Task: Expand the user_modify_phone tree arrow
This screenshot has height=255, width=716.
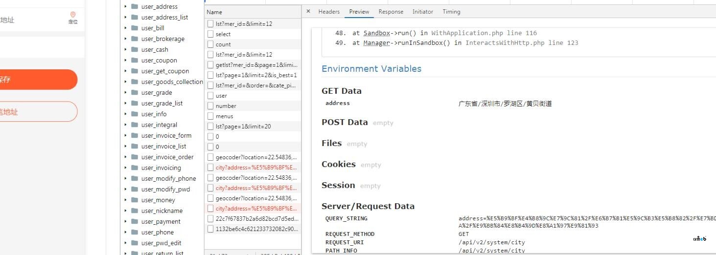Action: point(125,178)
